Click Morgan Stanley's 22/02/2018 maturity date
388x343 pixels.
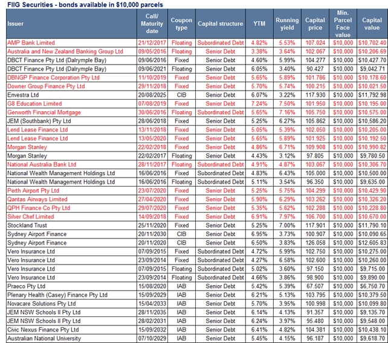[x=152, y=147]
